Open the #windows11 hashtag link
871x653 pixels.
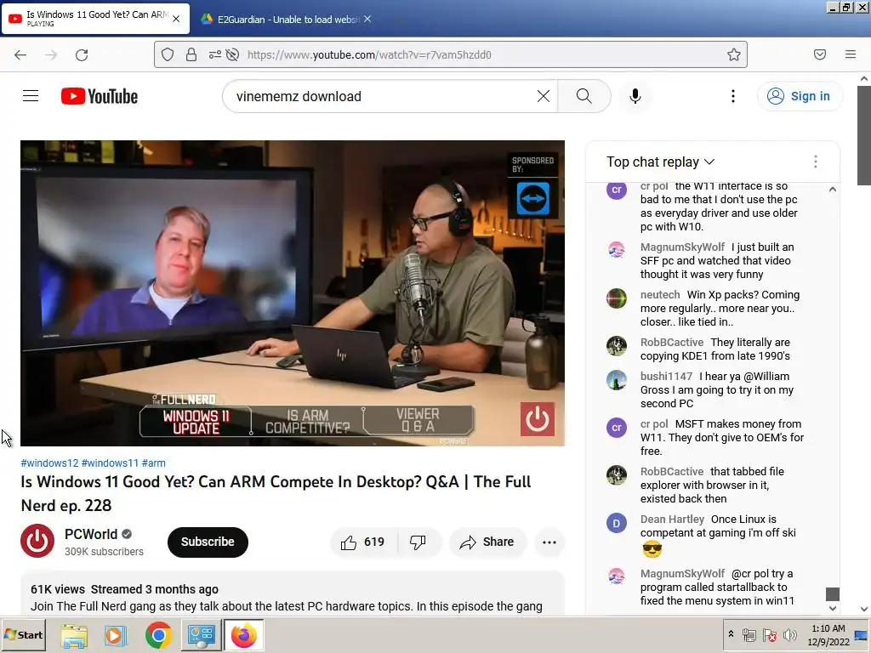coord(110,463)
